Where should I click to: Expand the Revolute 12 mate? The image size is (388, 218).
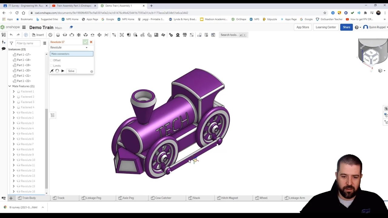(14, 170)
